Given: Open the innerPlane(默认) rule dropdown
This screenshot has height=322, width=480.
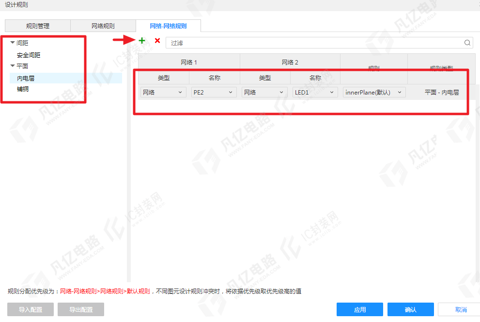Looking at the screenshot, I should pos(374,92).
